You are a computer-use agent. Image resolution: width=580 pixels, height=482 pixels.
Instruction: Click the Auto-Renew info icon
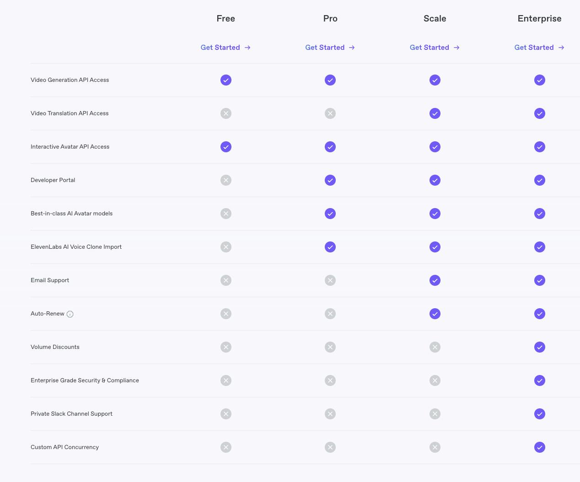coord(70,314)
